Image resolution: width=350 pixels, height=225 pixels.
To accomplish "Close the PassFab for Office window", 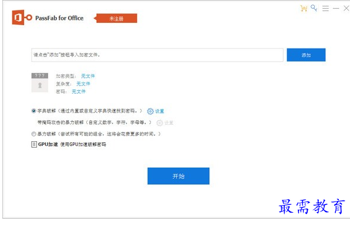I will (x=346, y=8).
